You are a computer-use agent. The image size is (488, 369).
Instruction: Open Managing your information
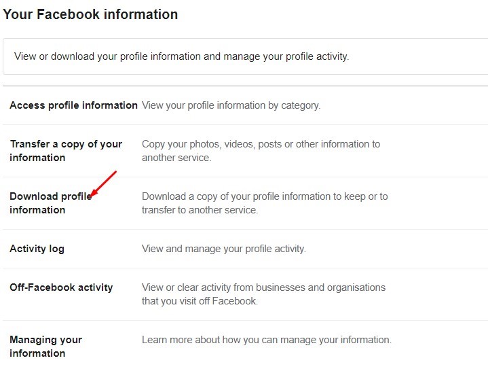point(45,347)
